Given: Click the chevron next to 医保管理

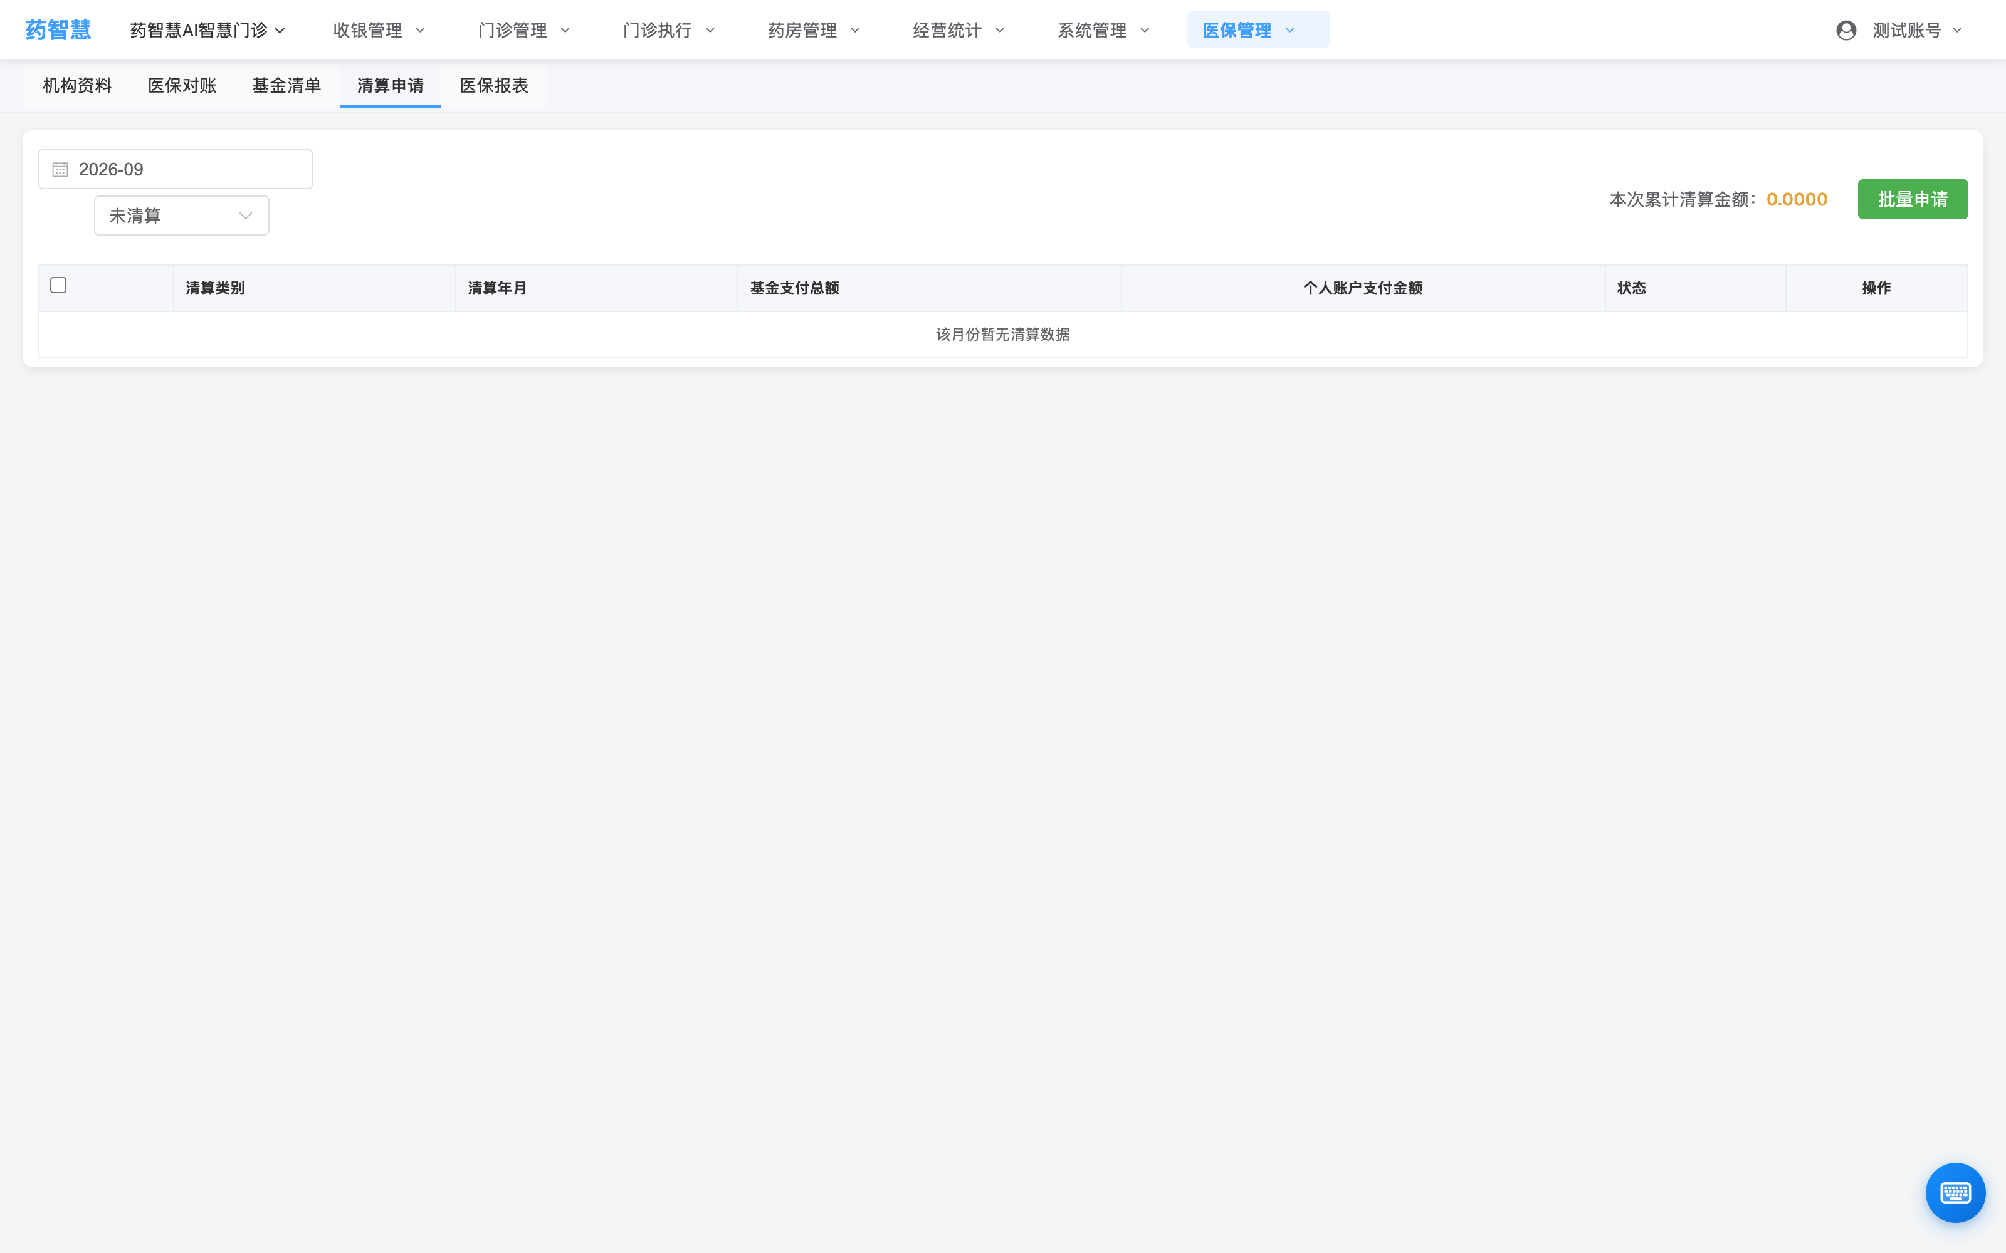Looking at the screenshot, I should click(x=1289, y=31).
